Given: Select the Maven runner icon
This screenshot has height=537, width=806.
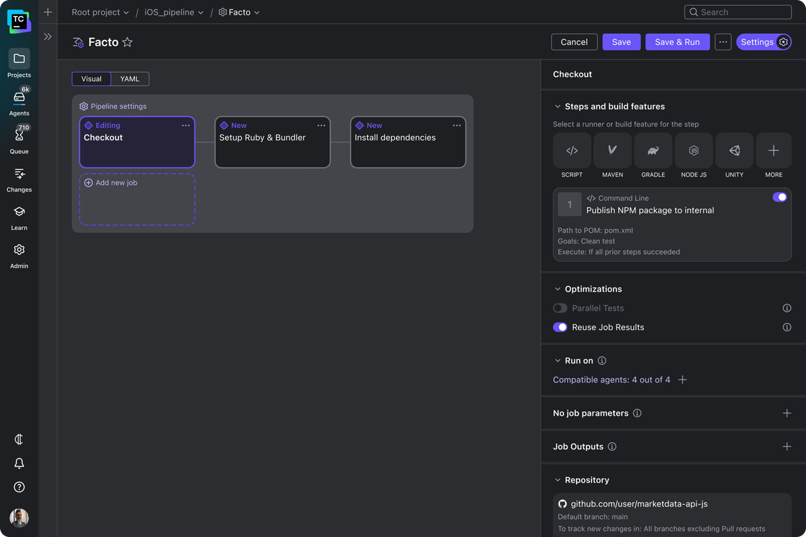Looking at the screenshot, I should click(612, 151).
